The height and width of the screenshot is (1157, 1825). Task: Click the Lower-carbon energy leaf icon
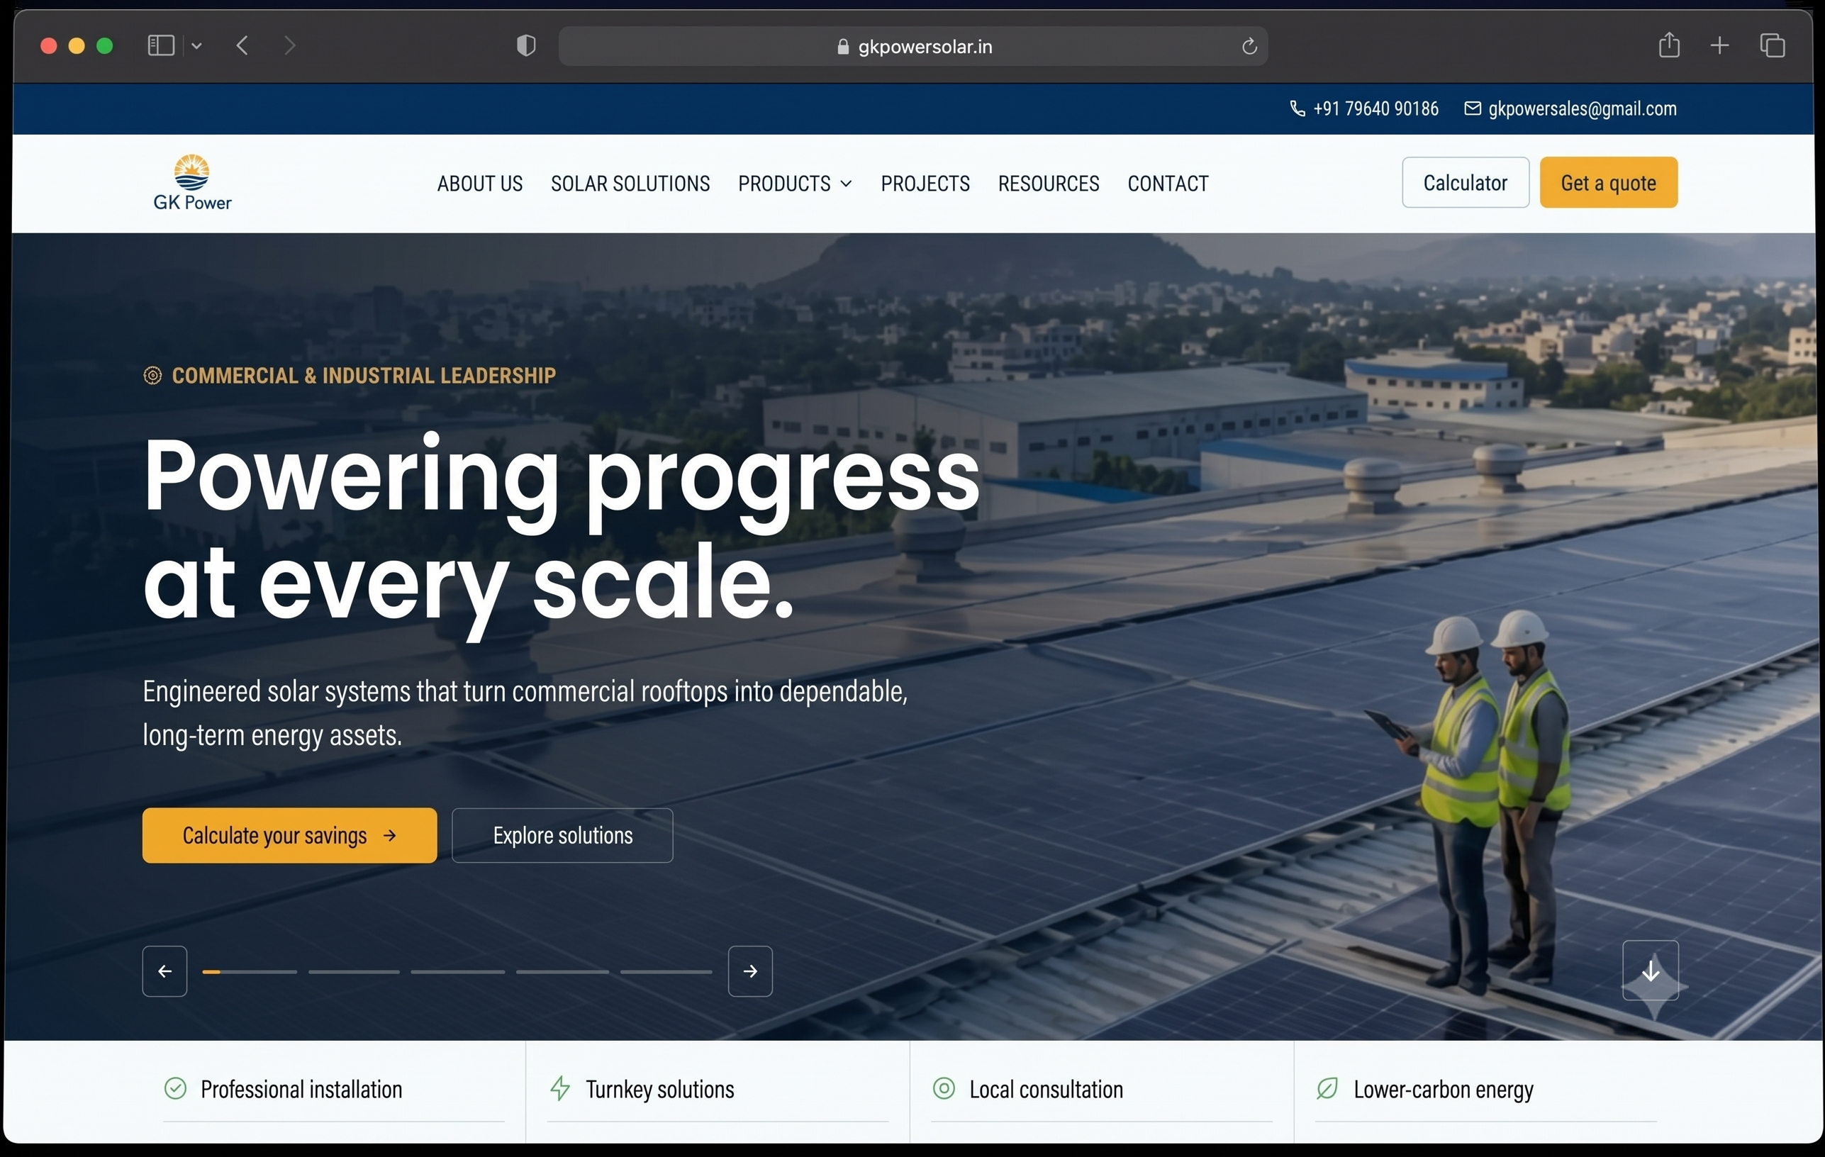(x=1327, y=1089)
